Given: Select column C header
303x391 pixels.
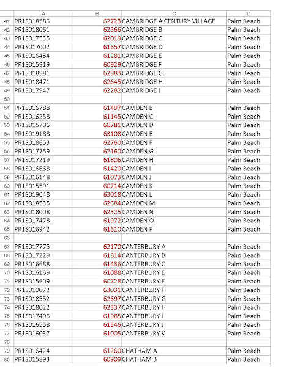Looking at the screenshot, I should (x=174, y=13).
